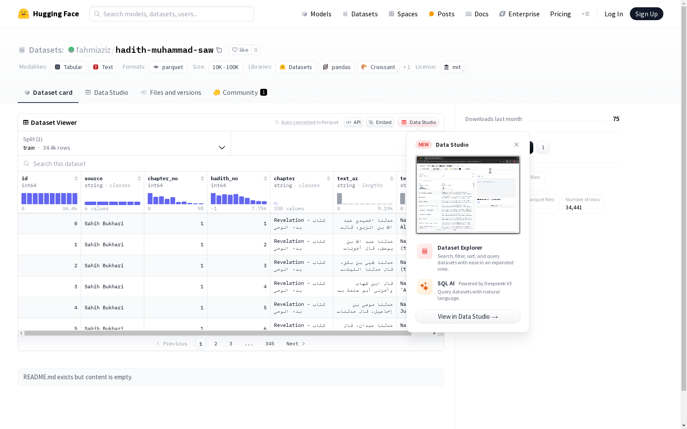Click the Hugging Face logo icon
The width and height of the screenshot is (687, 429).
24,14
